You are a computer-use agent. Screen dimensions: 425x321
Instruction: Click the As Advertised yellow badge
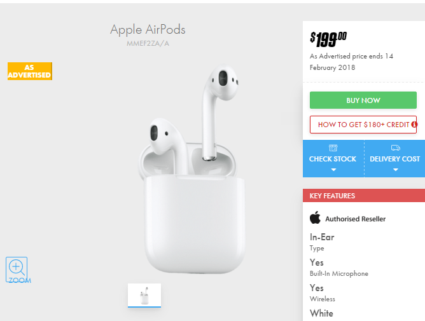click(30, 71)
